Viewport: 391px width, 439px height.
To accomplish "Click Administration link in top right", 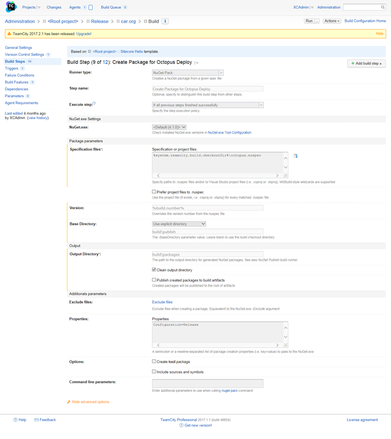I will coord(328,8).
